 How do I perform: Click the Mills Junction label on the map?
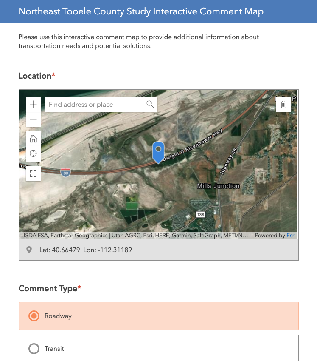[218, 186]
